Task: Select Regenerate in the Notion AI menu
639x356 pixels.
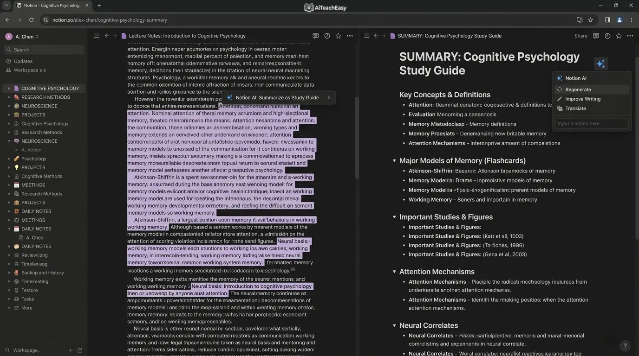Action: coord(578,89)
